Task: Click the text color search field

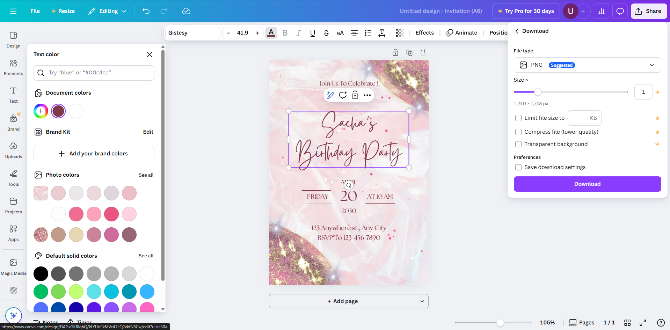Action: tap(94, 73)
